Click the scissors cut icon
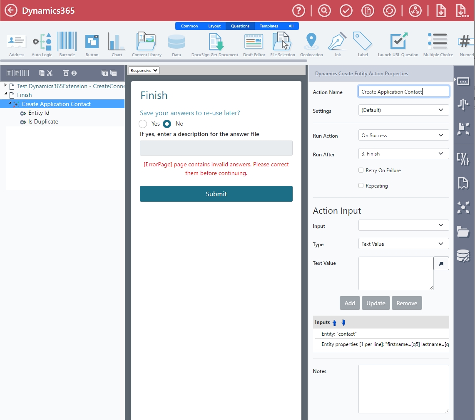This screenshot has height=420, width=475. tap(50, 73)
